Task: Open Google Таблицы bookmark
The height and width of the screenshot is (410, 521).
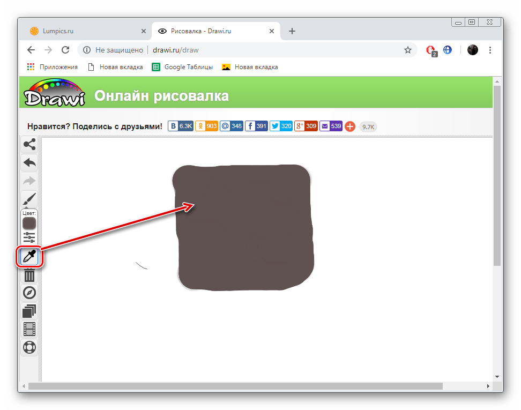Action: pos(183,67)
